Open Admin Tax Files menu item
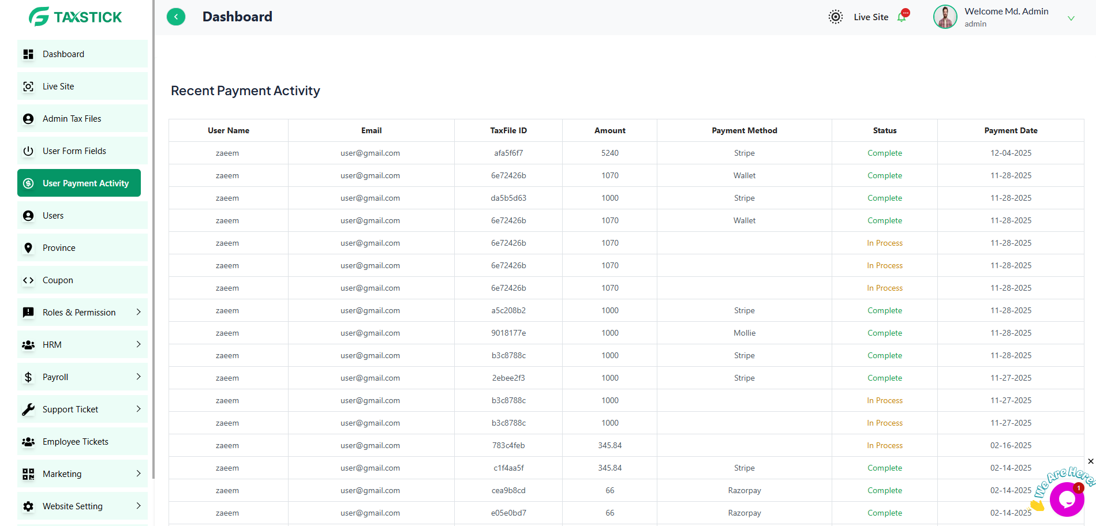The image size is (1096, 526). point(72,119)
